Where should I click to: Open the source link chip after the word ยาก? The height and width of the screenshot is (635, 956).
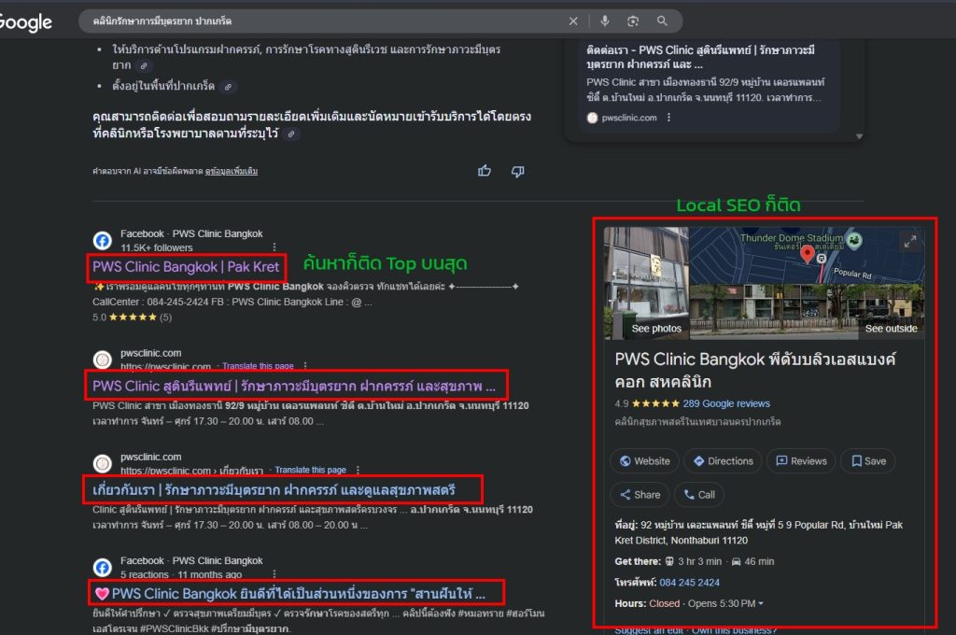(144, 66)
